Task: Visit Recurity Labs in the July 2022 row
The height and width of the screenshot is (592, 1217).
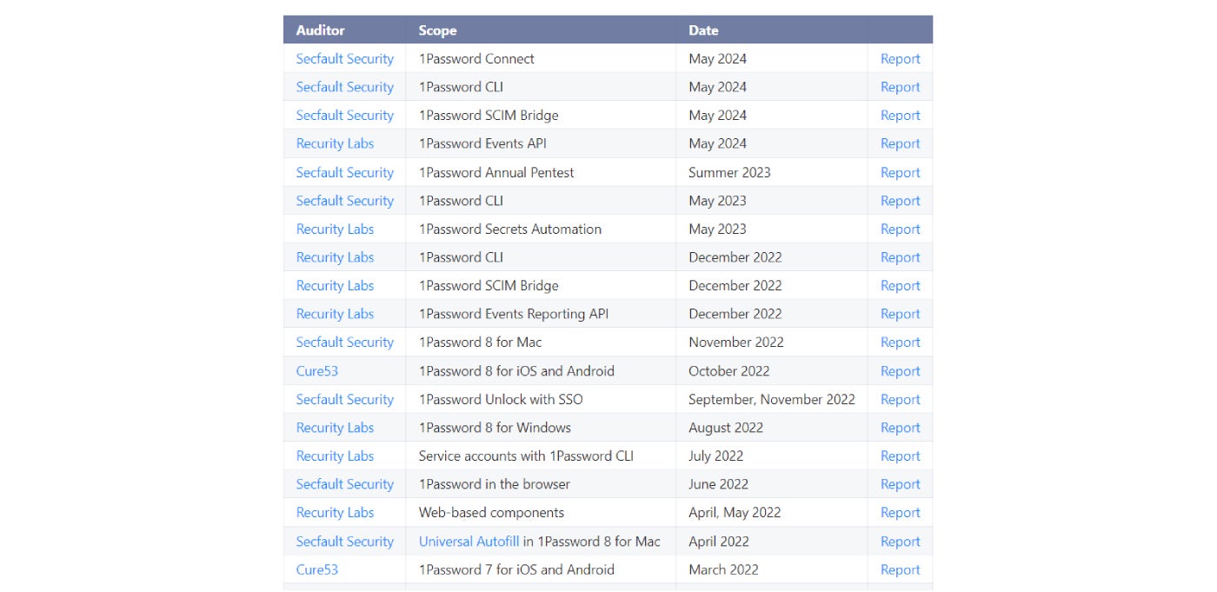Action: [x=335, y=456]
